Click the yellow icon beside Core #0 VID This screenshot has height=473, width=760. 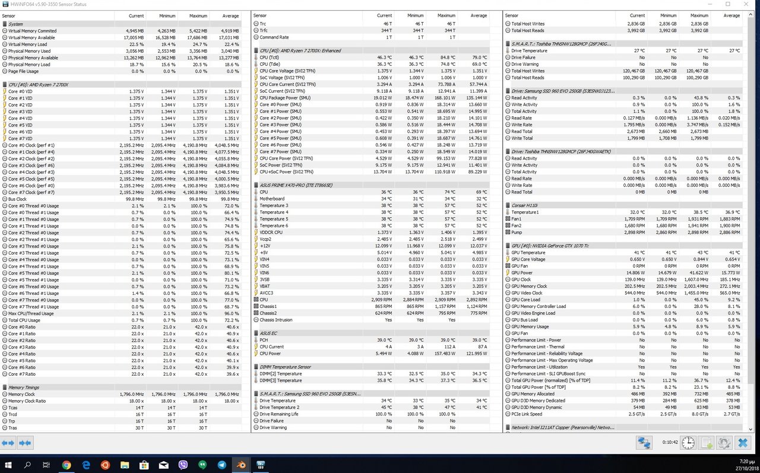point(5,91)
